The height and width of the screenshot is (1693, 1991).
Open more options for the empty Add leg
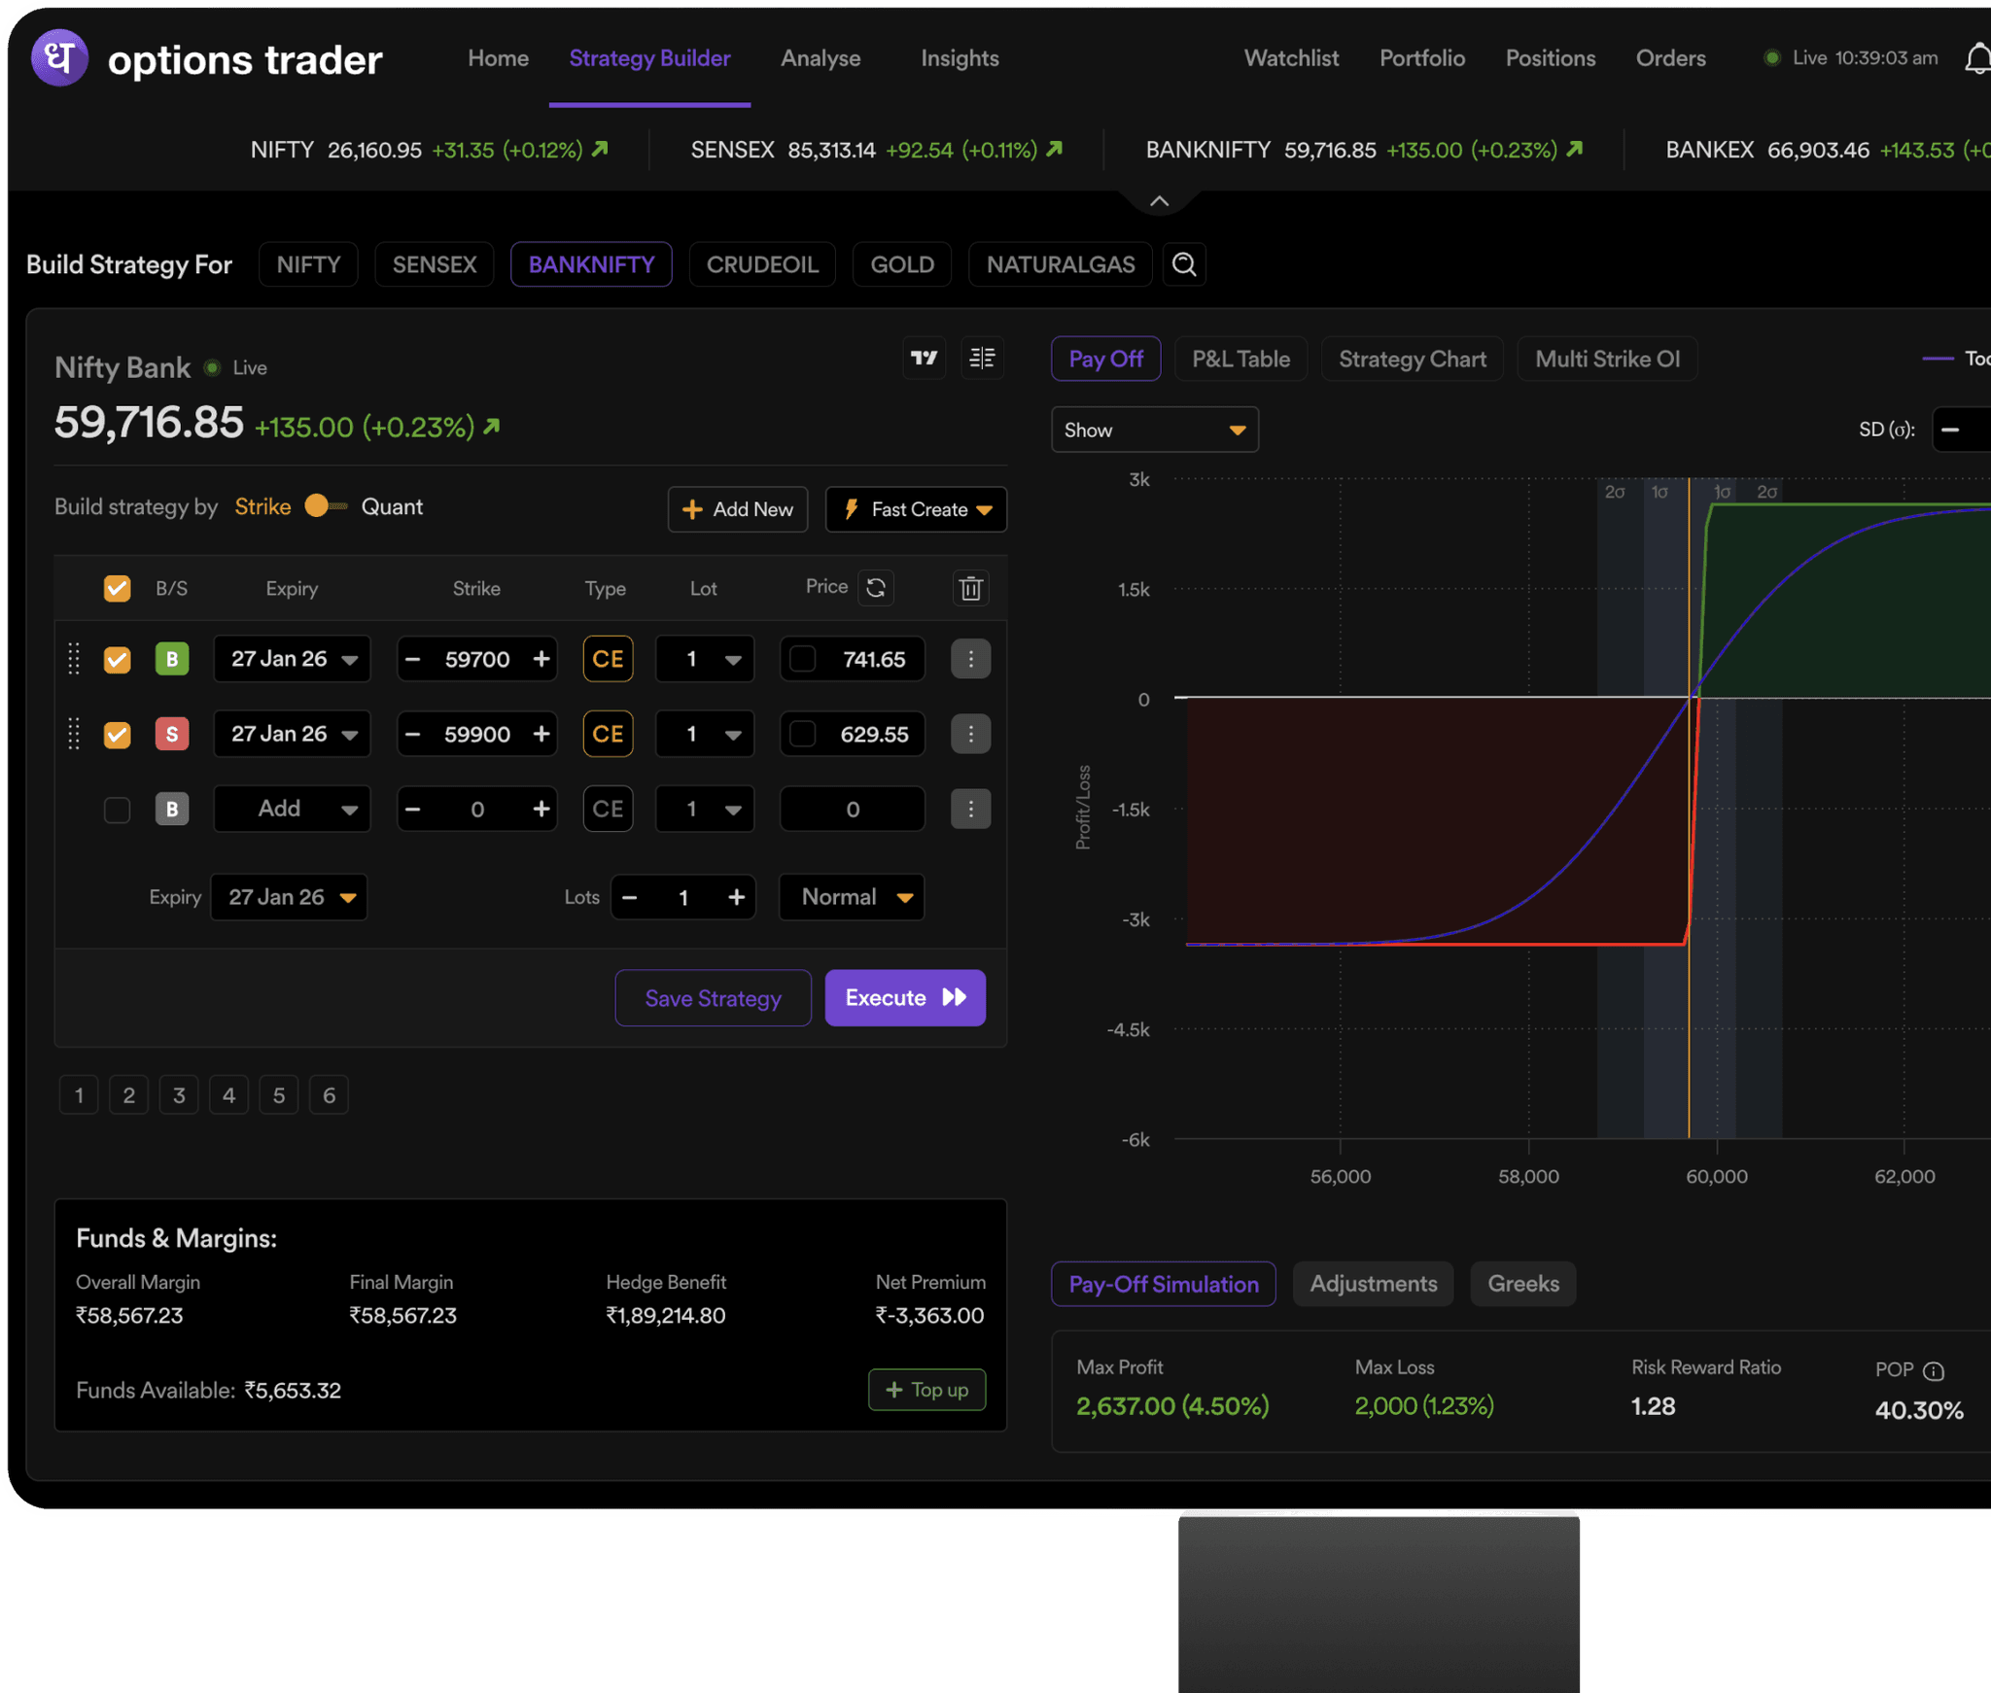click(x=970, y=809)
